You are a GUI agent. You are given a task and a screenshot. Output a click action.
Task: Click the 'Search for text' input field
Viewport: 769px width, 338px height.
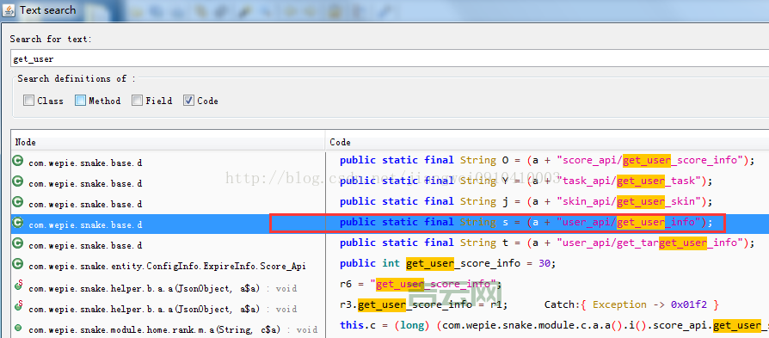coord(390,58)
